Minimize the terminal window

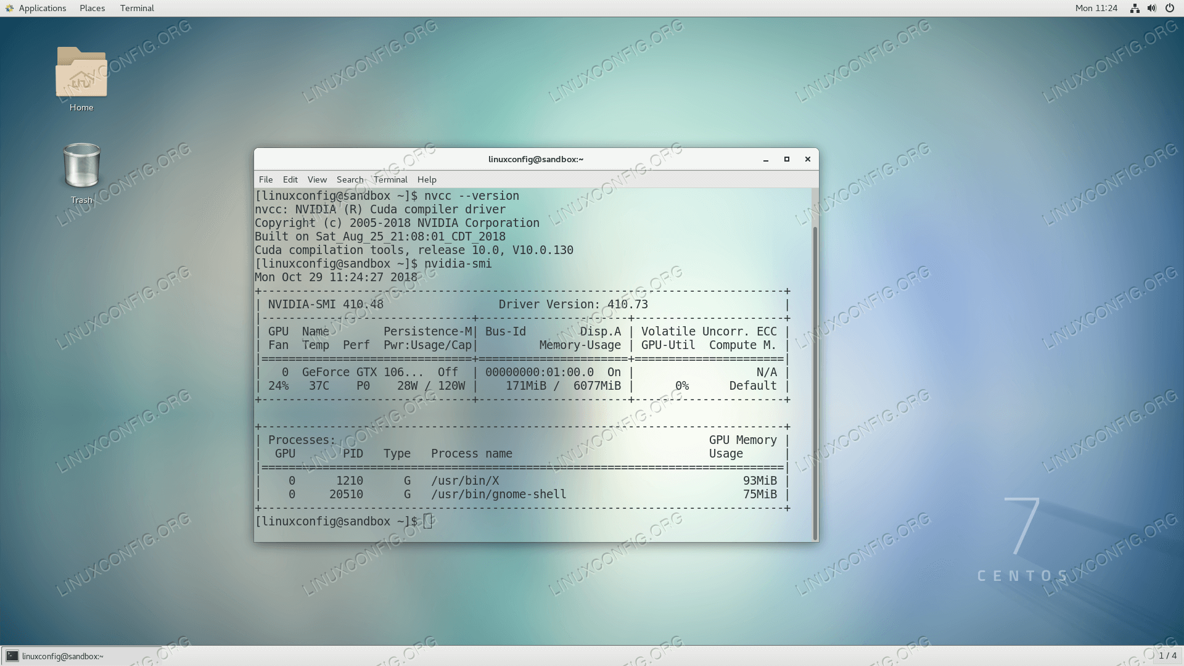click(x=766, y=159)
